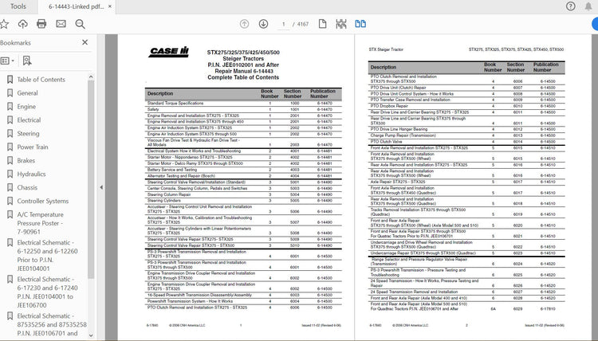This screenshot has width=598, height=341.
Task: Open the Steering bookmark
Action: coord(28,134)
